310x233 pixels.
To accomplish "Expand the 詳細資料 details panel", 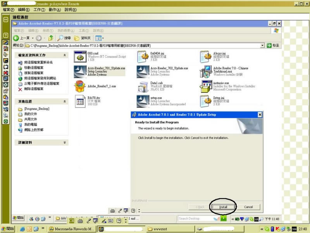I will click(65, 143).
